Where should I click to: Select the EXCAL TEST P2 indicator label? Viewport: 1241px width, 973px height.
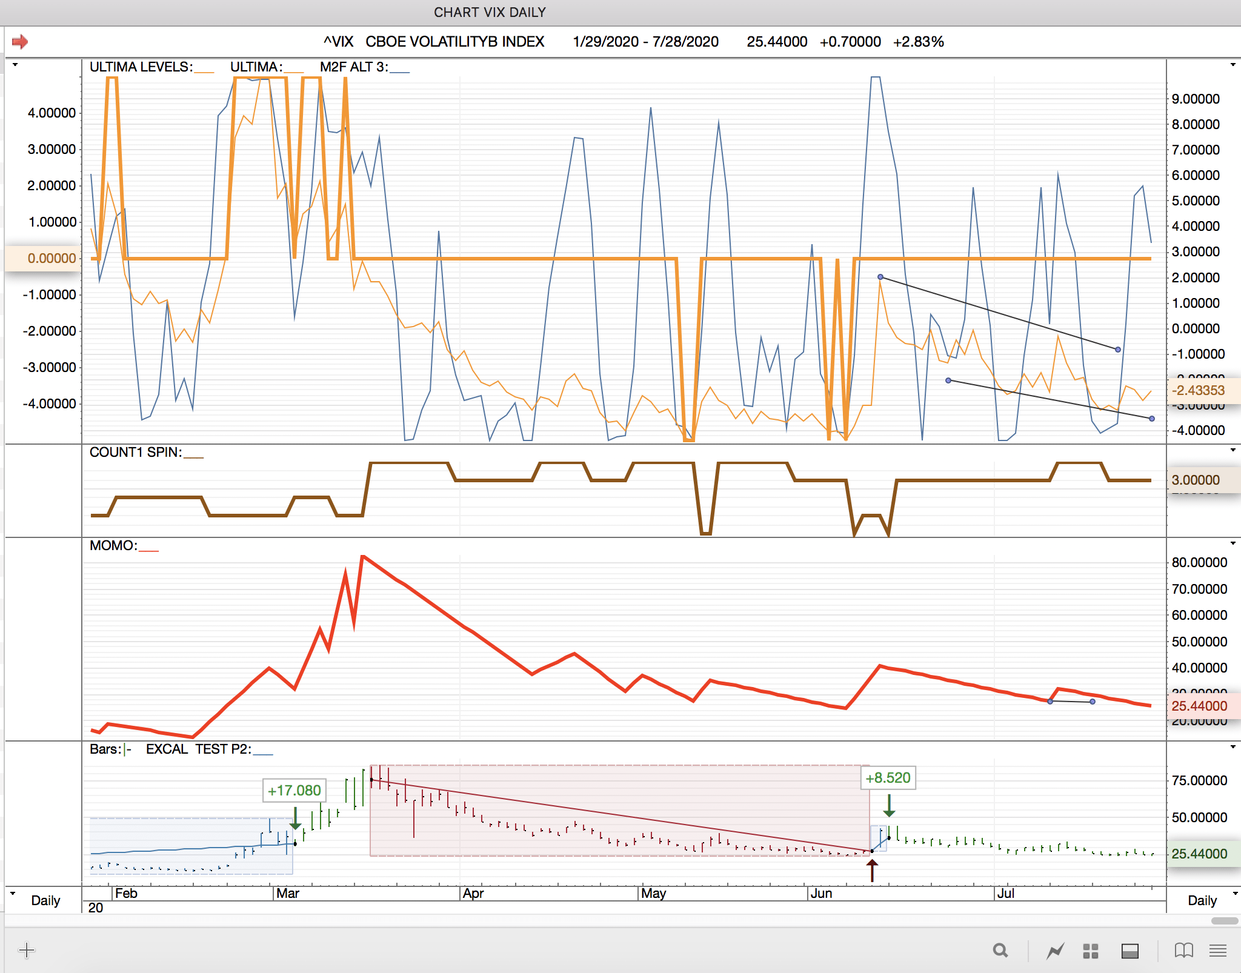(x=198, y=749)
